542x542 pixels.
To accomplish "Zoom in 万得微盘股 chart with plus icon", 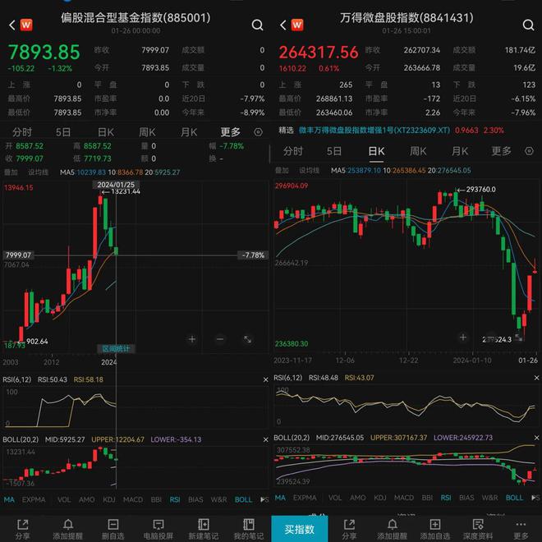I will click(x=463, y=338).
